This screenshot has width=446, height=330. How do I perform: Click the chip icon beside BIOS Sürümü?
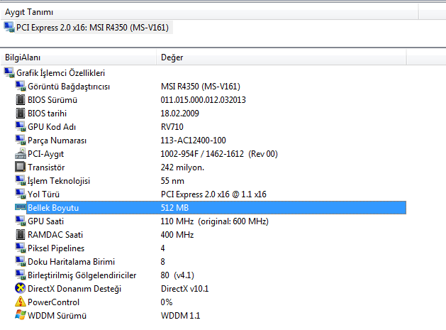point(21,99)
